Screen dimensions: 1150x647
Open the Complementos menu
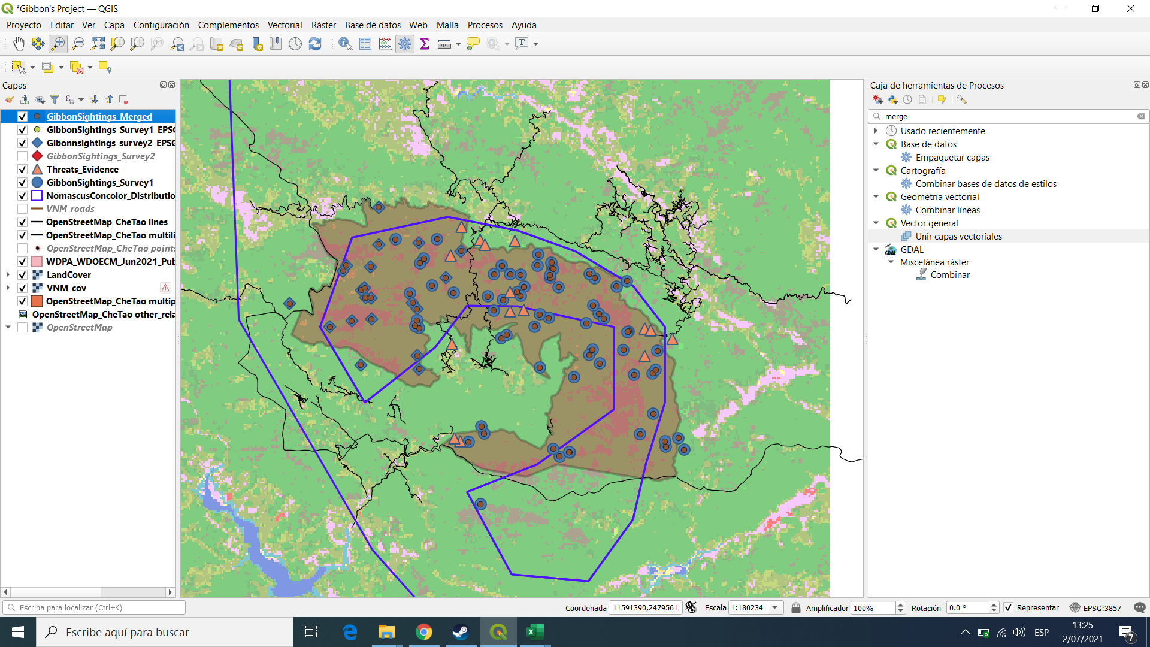pos(228,25)
